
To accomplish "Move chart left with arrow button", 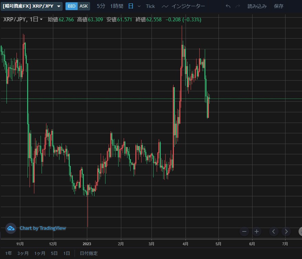I will pyautogui.click(x=273, y=231).
